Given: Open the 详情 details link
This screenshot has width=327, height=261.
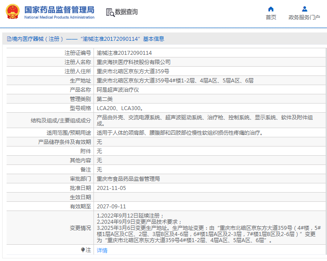Looking at the screenshot, I should point(102,250).
